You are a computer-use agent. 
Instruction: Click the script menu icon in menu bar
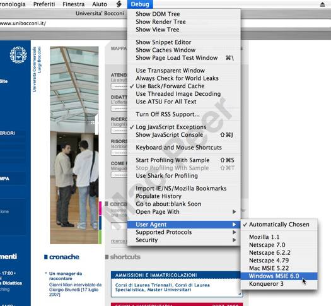pos(119,4)
